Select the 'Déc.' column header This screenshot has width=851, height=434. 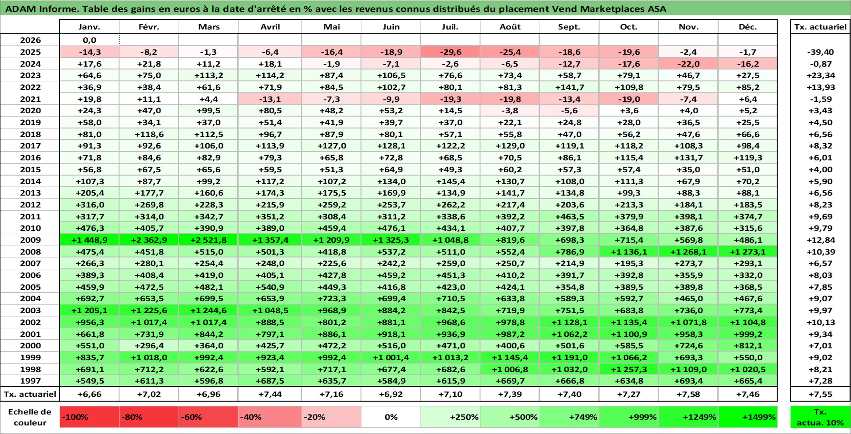748,27
